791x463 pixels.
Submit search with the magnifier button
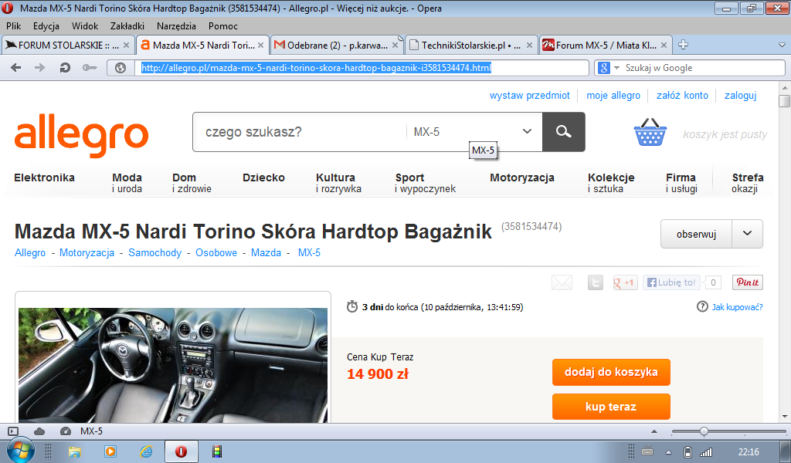click(563, 132)
